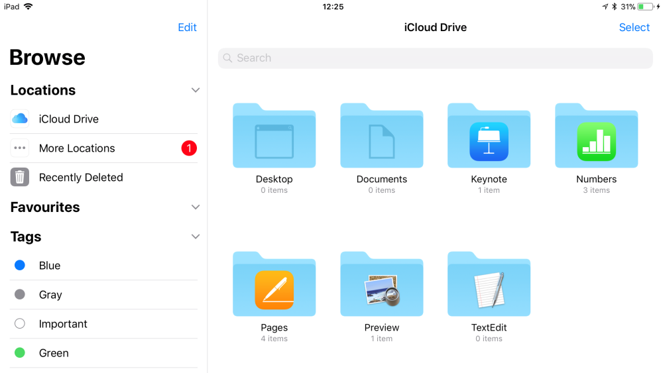
Task: Click the Recently Deleted trash icon
Action: pyautogui.click(x=20, y=177)
